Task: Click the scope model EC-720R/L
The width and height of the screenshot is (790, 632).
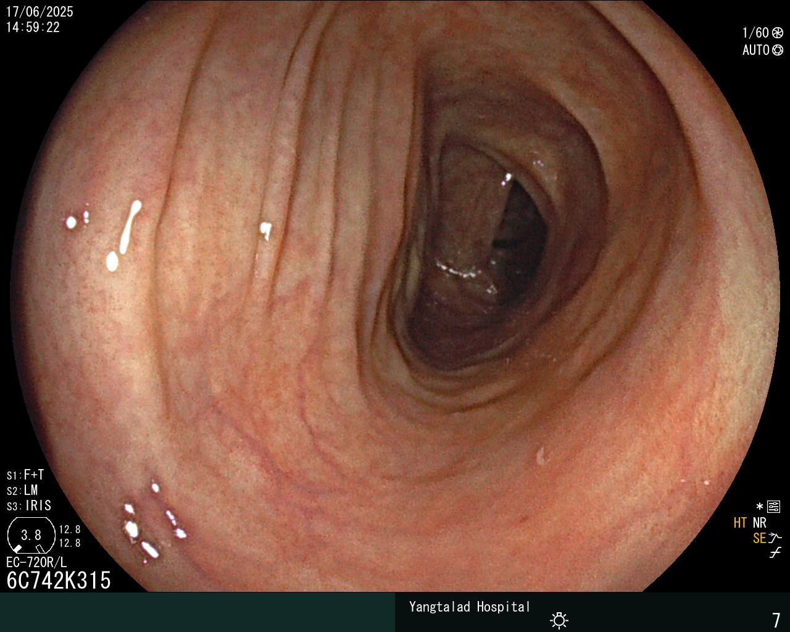Action: pos(36,563)
